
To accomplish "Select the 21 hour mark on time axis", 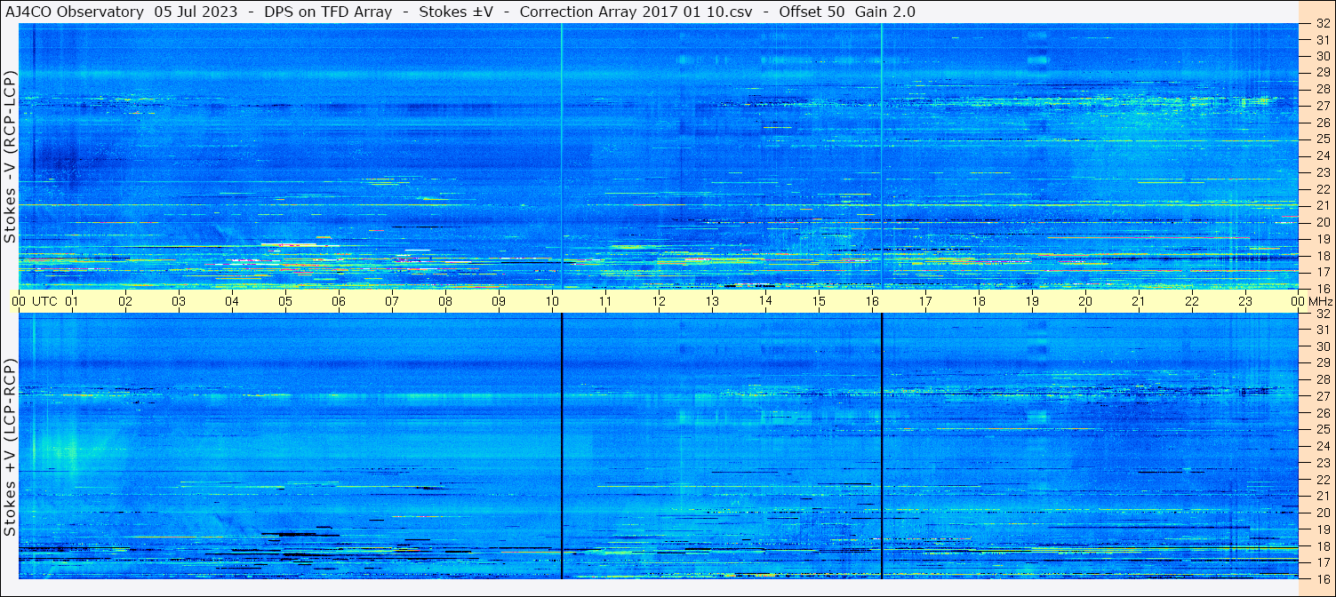I will click(1139, 301).
